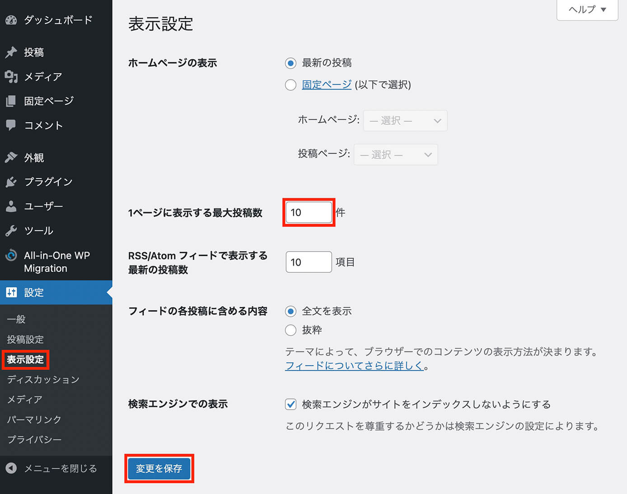This screenshot has height=494, width=627.
Task: Click the Posts pushpin icon
Action: pos(11,52)
